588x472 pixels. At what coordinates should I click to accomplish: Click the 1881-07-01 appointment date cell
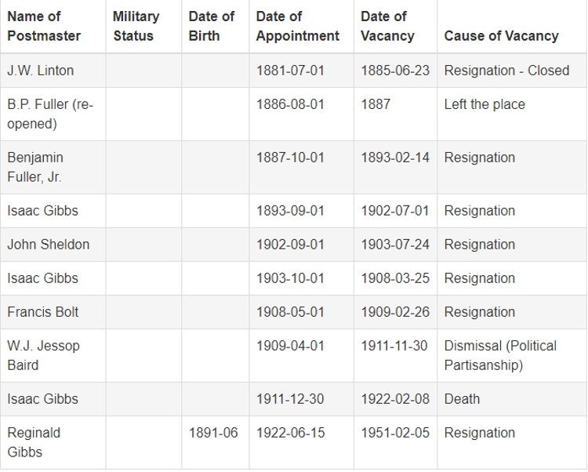click(x=302, y=71)
